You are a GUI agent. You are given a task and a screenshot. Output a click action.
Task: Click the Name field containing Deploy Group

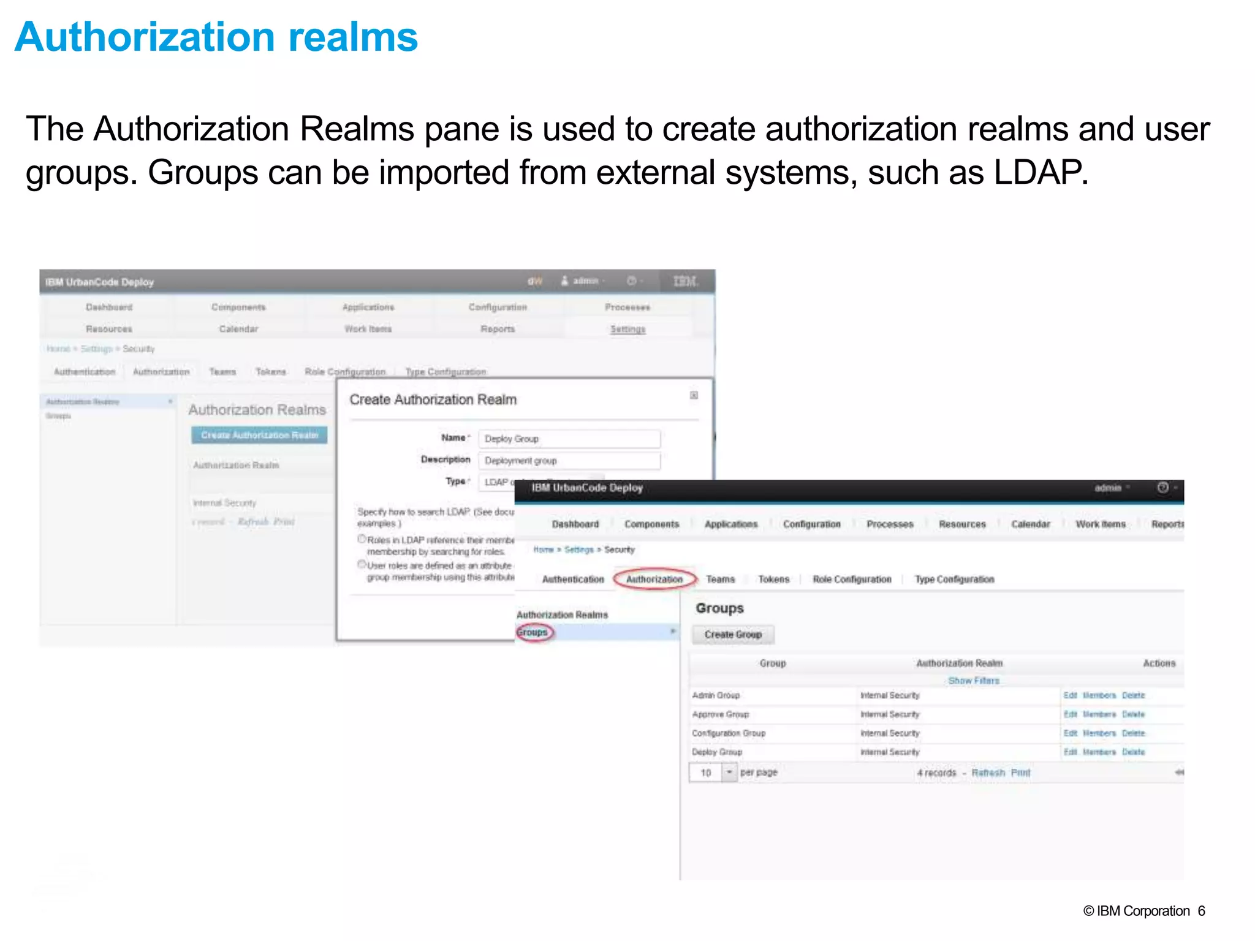point(569,439)
